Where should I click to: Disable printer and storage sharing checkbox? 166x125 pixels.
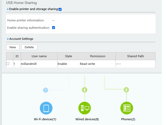click(x=60, y=9)
